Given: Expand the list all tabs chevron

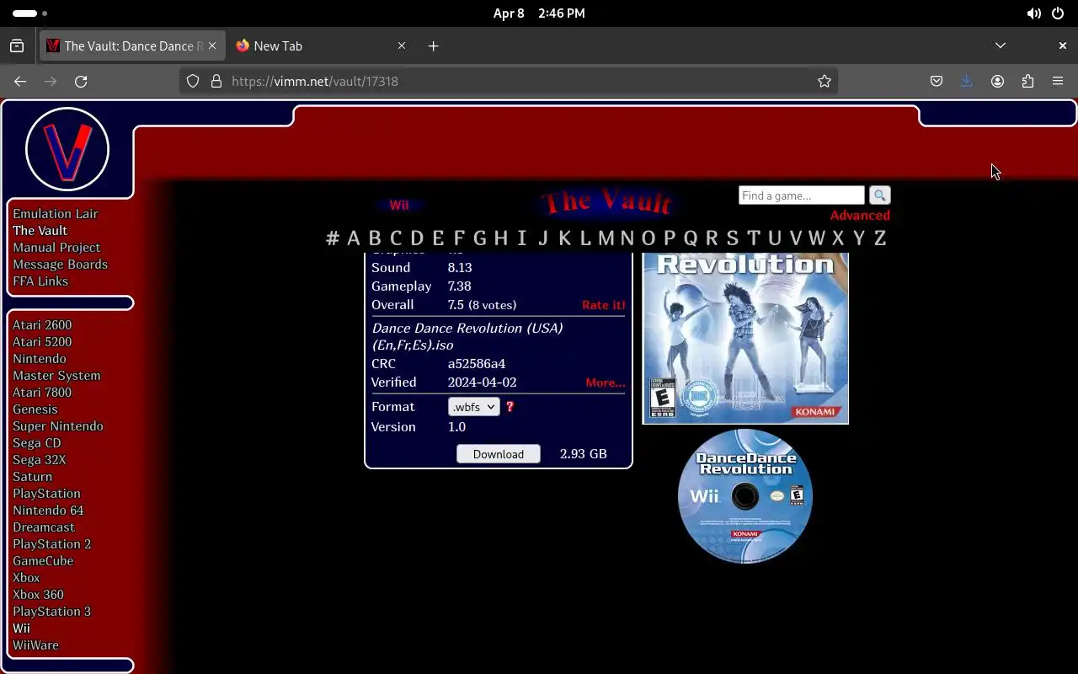Looking at the screenshot, I should 1001,45.
